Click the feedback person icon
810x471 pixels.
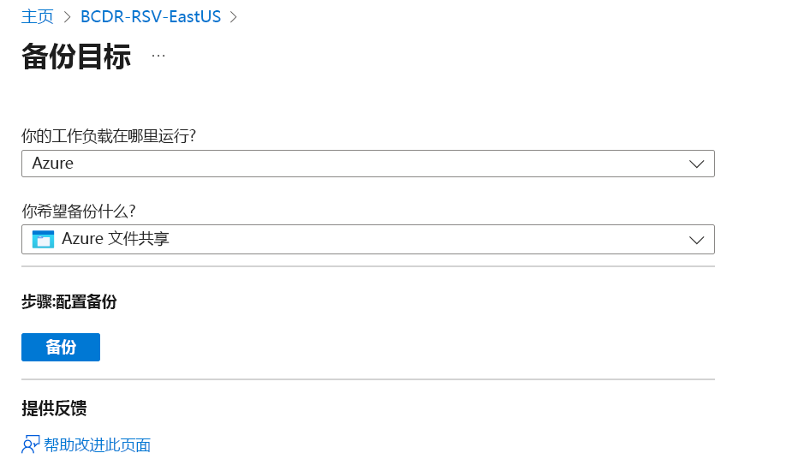31,444
